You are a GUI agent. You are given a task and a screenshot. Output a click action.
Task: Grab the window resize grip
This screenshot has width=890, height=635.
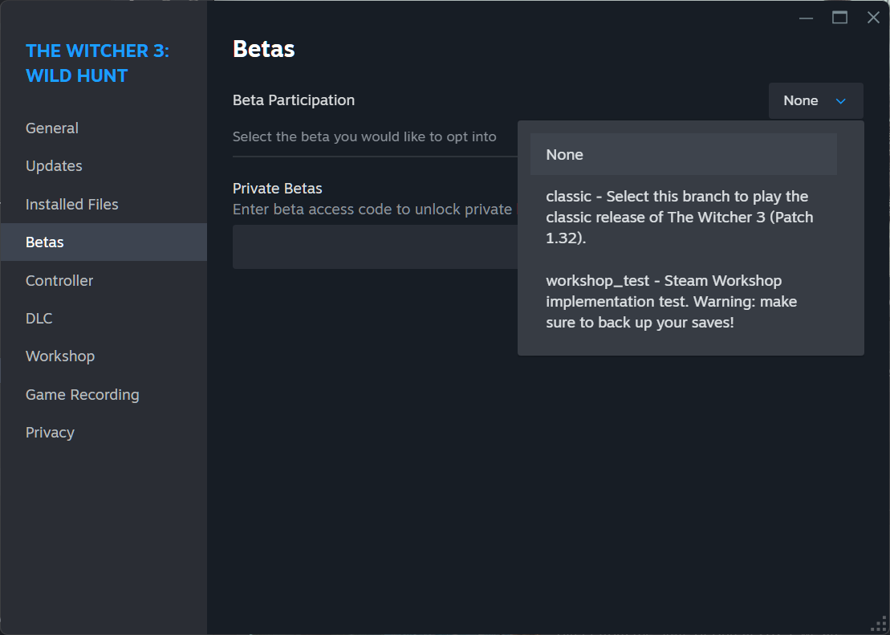[879, 624]
